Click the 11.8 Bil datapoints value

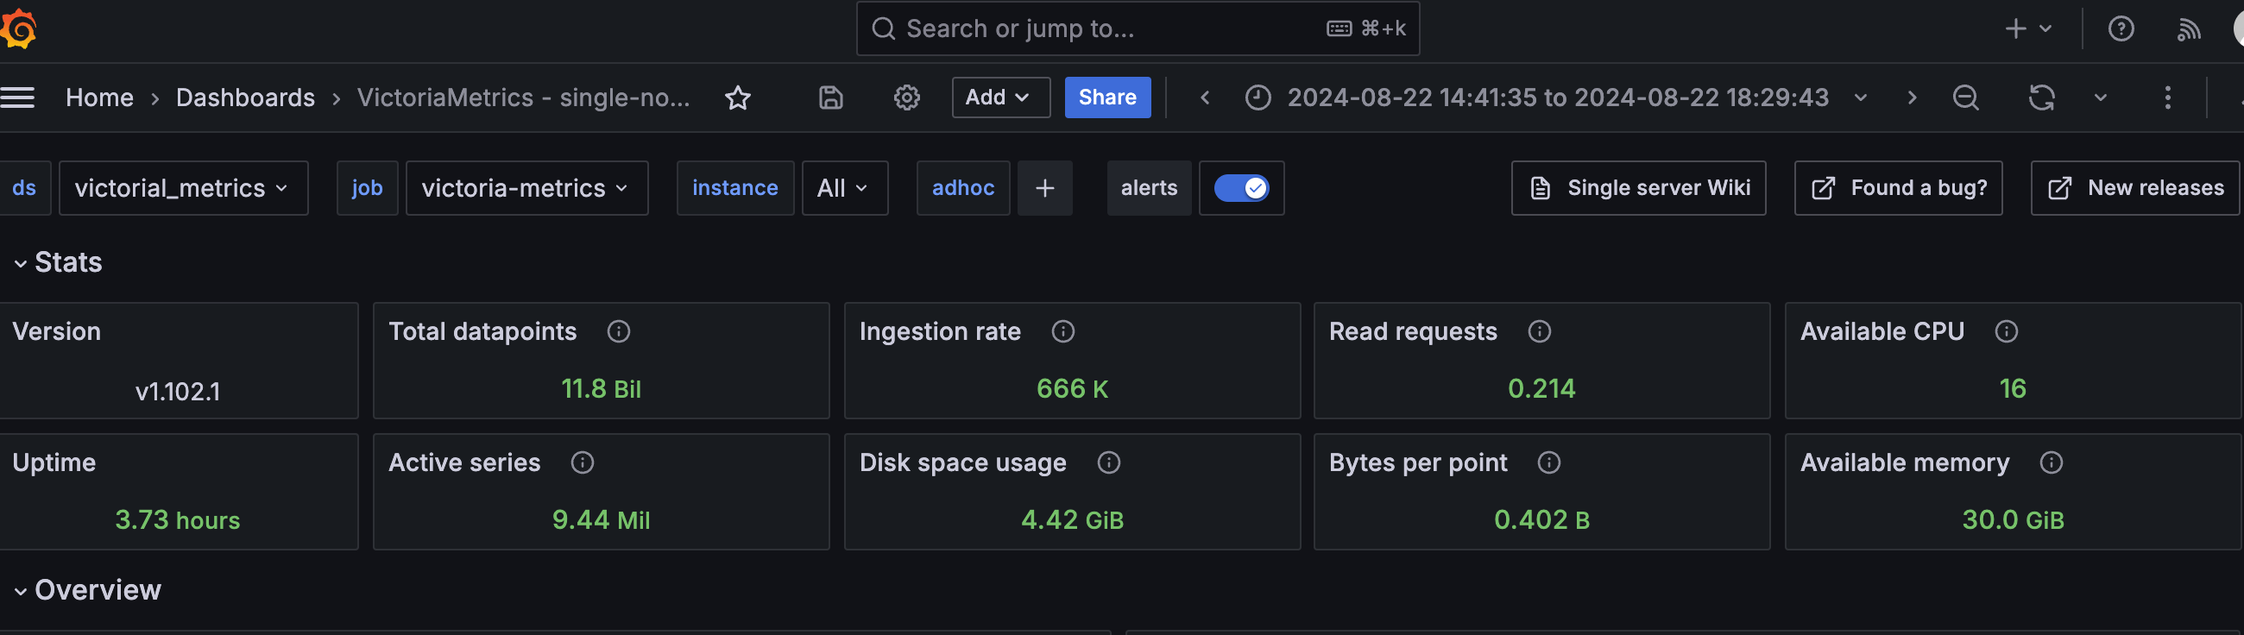click(x=601, y=388)
